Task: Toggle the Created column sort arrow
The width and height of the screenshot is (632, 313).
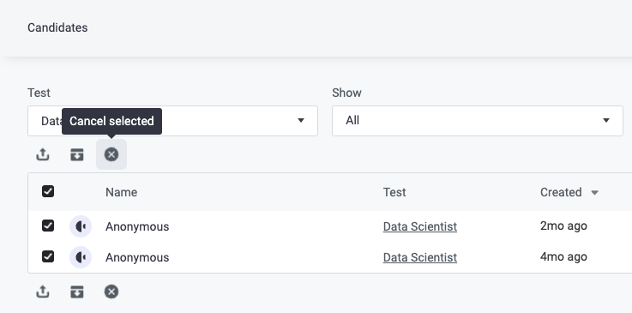Action: (x=594, y=193)
